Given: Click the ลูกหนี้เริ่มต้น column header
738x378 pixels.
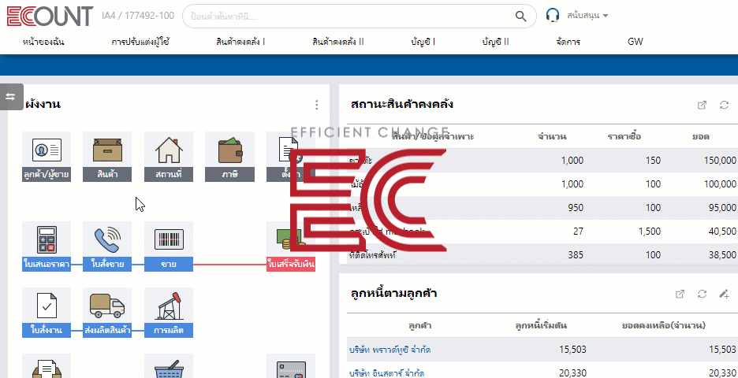Looking at the screenshot, I should coord(541,325).
